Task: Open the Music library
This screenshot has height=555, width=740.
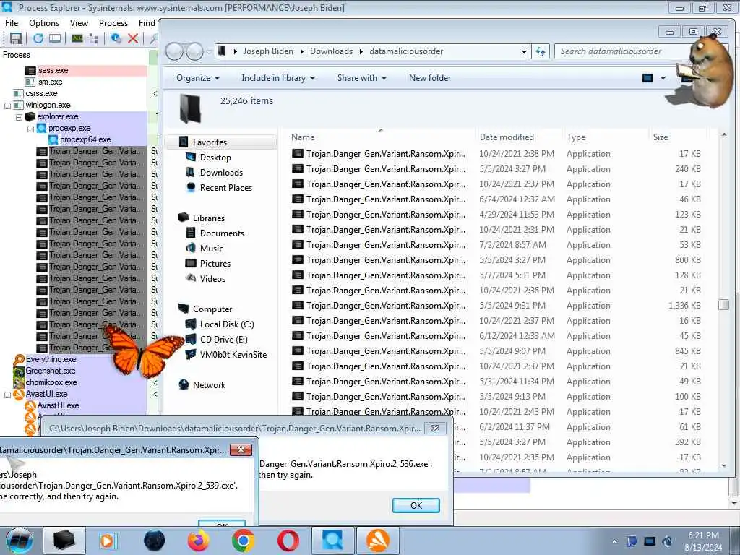Action: tap(212, 249)
